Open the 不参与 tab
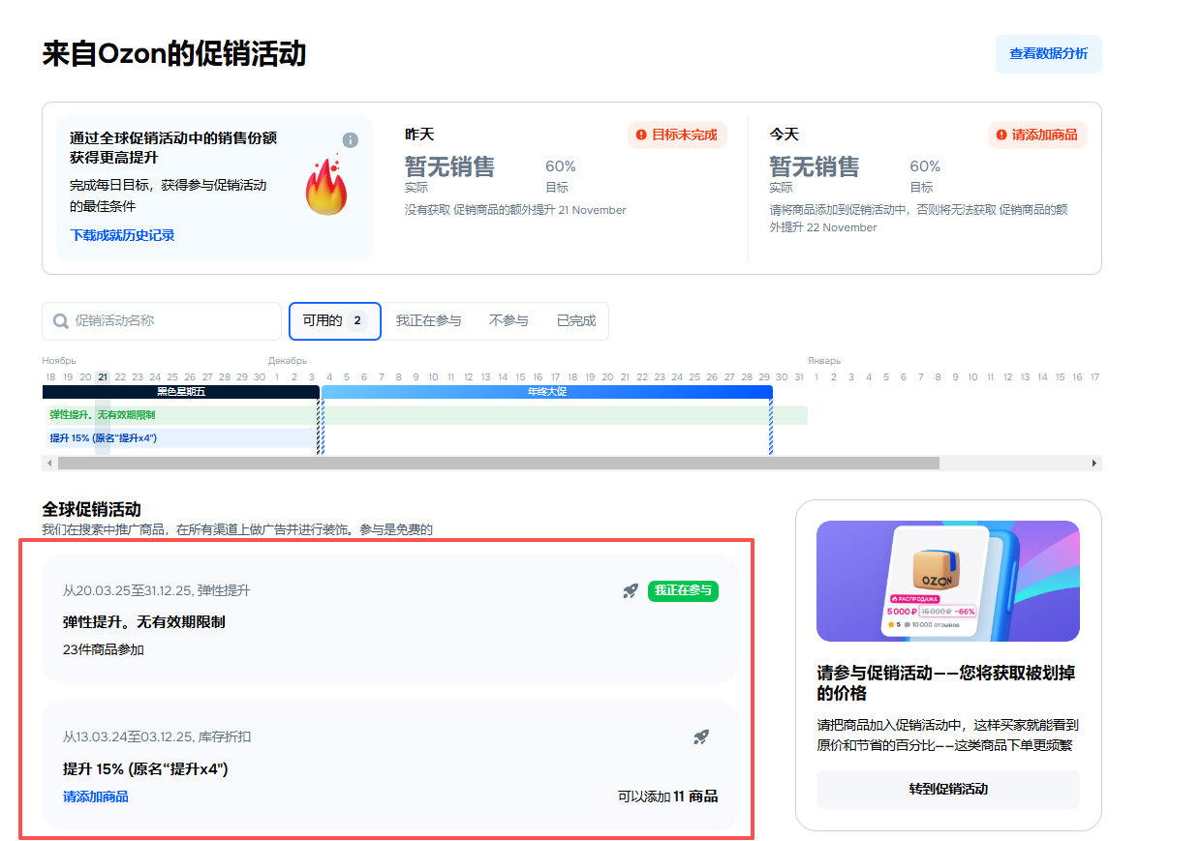Screen dimensions: 1201x841 pyautogui.click(x=508, y=321)
